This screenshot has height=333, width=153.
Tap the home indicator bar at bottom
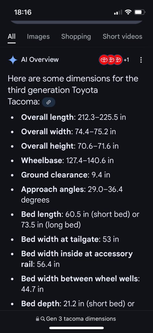pyautogui.click(x=76, y=328)
